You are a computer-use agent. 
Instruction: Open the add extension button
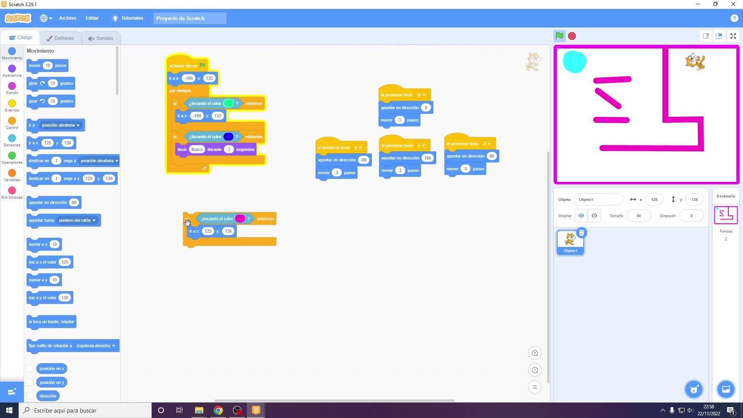(x=12, y=391)
